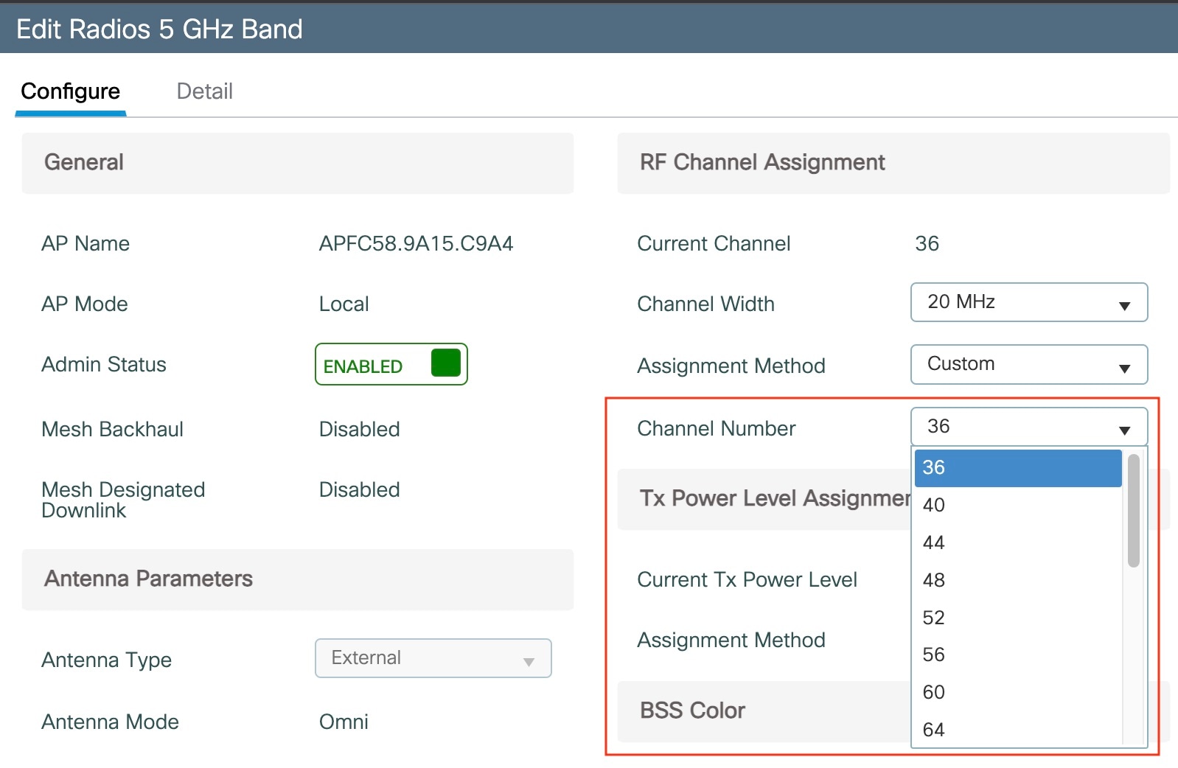Screen dimensions: 1178x768
Task: Select the Configure tab
Action: coord(70,91)
